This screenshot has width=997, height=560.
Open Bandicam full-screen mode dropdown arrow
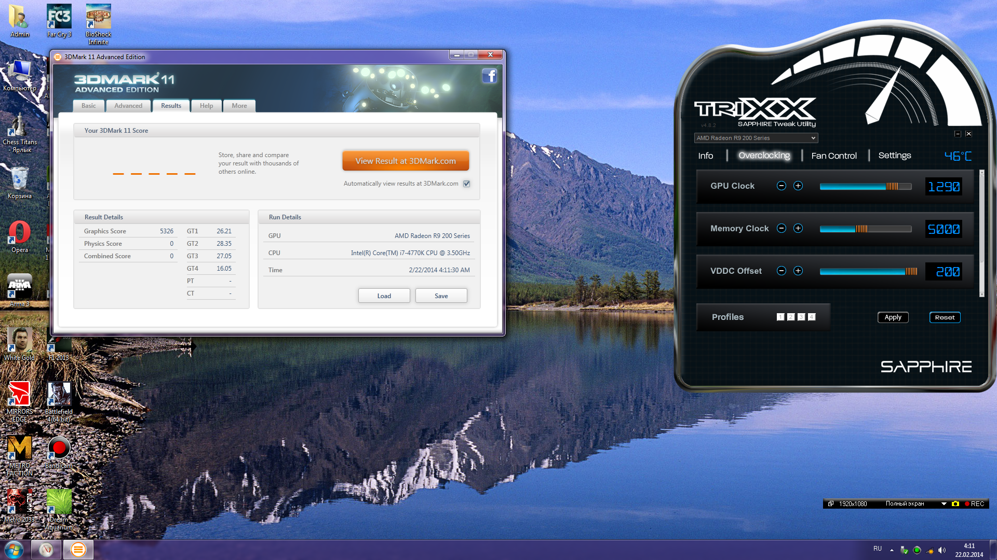tap(944, 503)
